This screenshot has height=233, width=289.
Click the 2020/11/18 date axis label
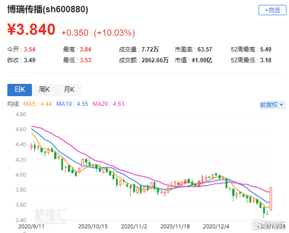175,227
